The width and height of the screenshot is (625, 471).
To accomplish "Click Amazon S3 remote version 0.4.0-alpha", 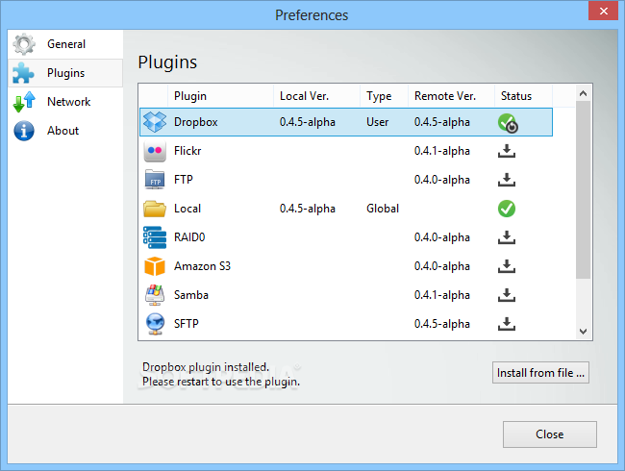I will (442, 266).
